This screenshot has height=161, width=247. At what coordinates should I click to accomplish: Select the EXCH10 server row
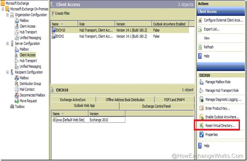coord(120,30)
